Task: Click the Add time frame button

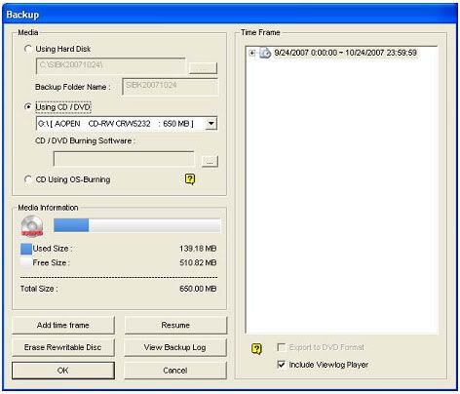Action: pyautogui.click(x=63, y=325)
